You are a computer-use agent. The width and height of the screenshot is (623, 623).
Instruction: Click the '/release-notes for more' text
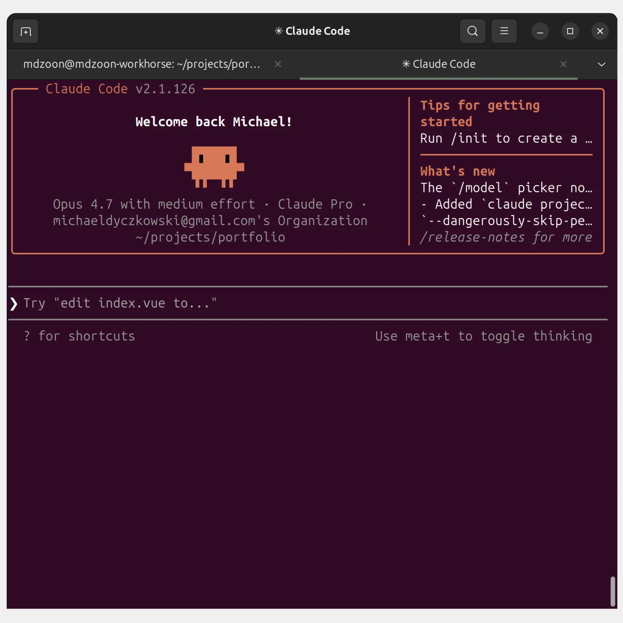click(x=506, y=238)
